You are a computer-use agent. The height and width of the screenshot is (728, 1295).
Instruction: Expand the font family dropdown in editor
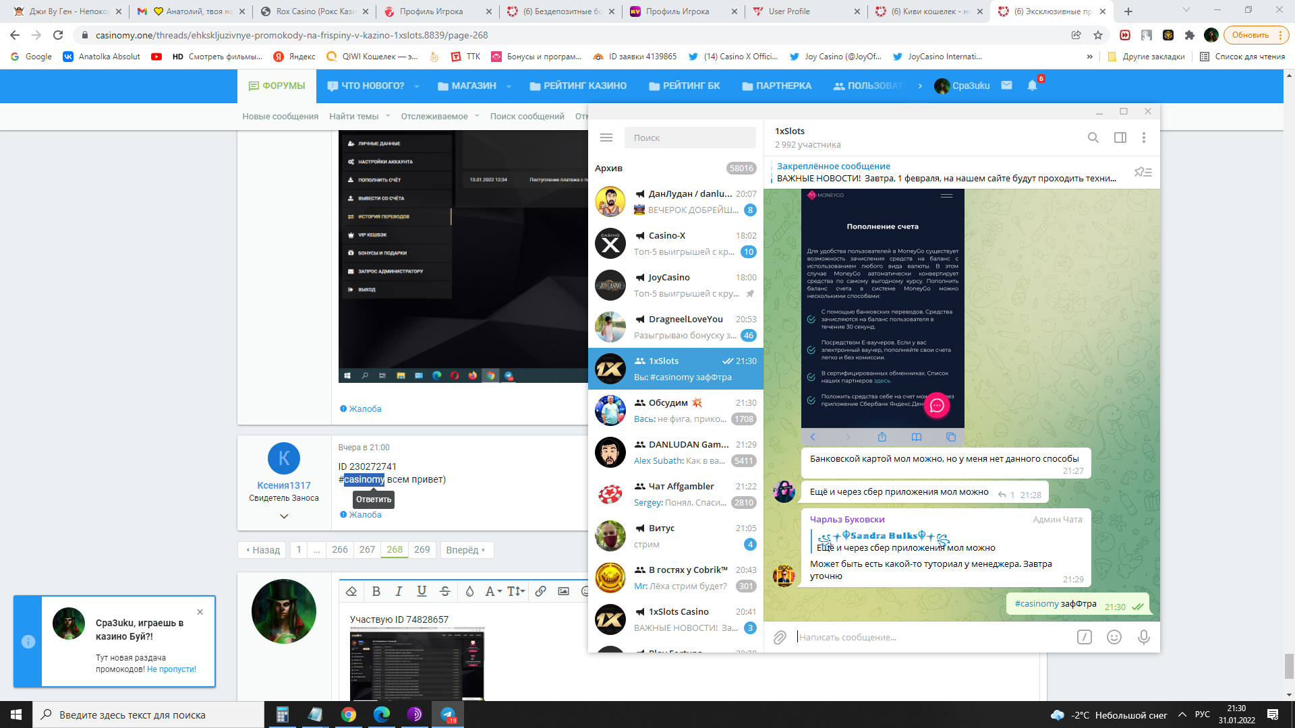[493, 591]
